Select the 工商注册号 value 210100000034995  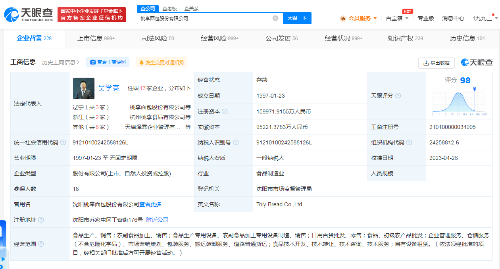pos(452,127)
